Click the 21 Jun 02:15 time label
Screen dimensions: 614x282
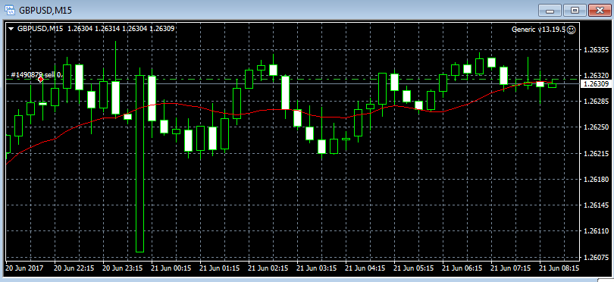268,268
